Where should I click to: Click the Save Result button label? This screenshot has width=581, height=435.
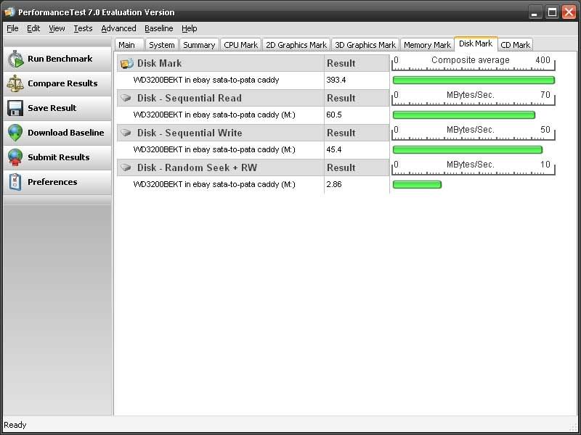pyautogui.click(x=52, y=108)
